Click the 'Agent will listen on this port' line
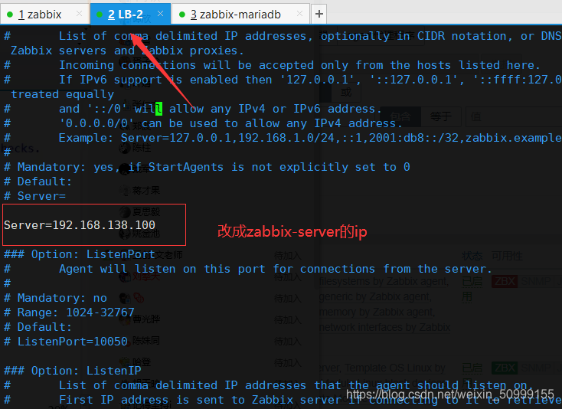 tap(248, 269)
